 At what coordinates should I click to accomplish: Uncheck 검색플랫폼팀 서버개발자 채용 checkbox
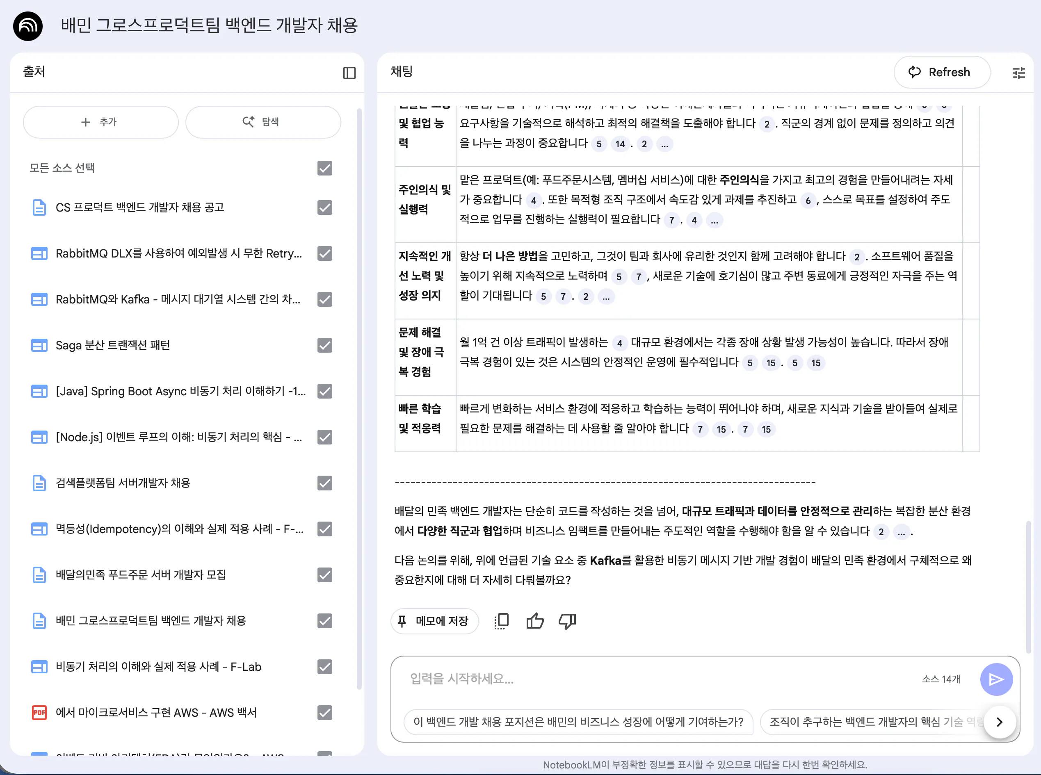[x=324, y=483]
